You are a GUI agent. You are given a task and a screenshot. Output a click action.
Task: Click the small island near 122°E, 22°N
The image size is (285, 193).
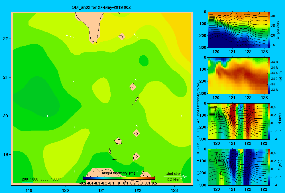pos(122,37)
